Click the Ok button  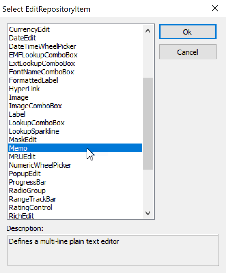click(188, 32)
